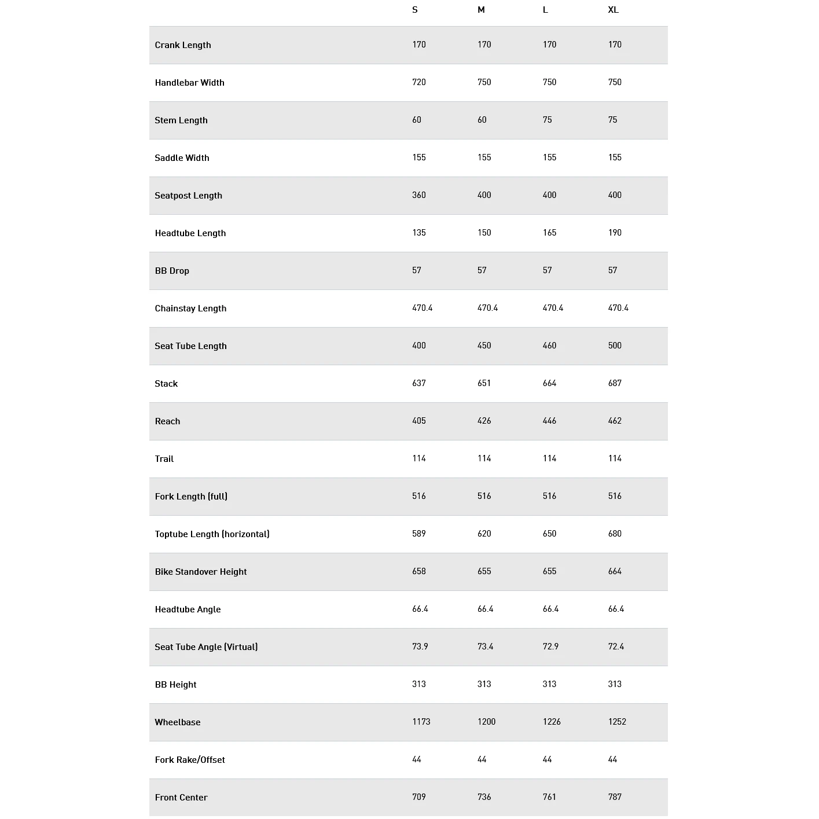The image size is (819, 819).
Task: Click Stem Length value for size L
Action: coord(548,120)
